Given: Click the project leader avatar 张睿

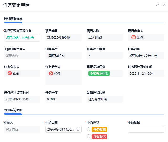Looking at the screenshot, I should click(134, 38).
